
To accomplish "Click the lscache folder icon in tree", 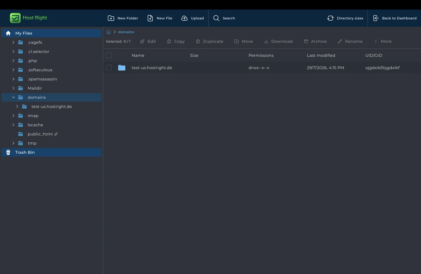I will [21, 125].
